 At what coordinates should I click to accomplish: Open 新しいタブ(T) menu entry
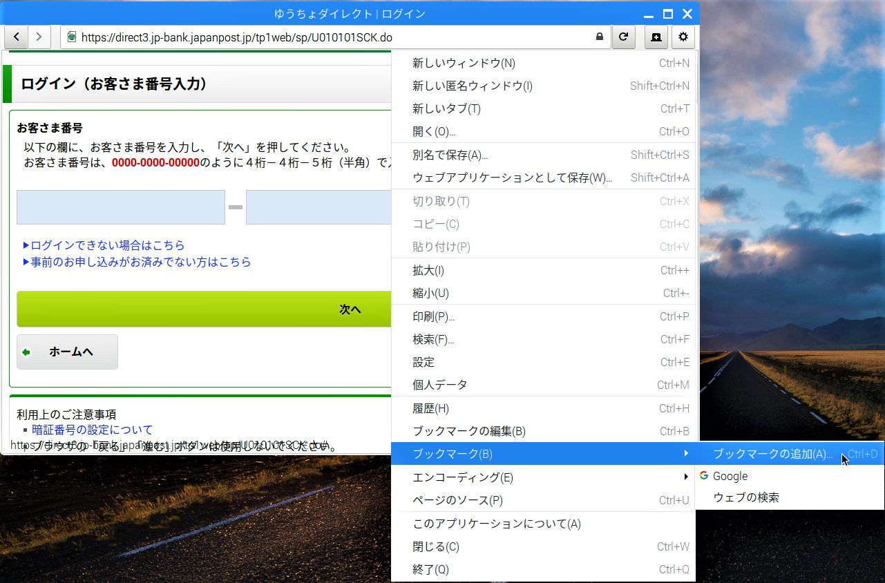point(543,108)
